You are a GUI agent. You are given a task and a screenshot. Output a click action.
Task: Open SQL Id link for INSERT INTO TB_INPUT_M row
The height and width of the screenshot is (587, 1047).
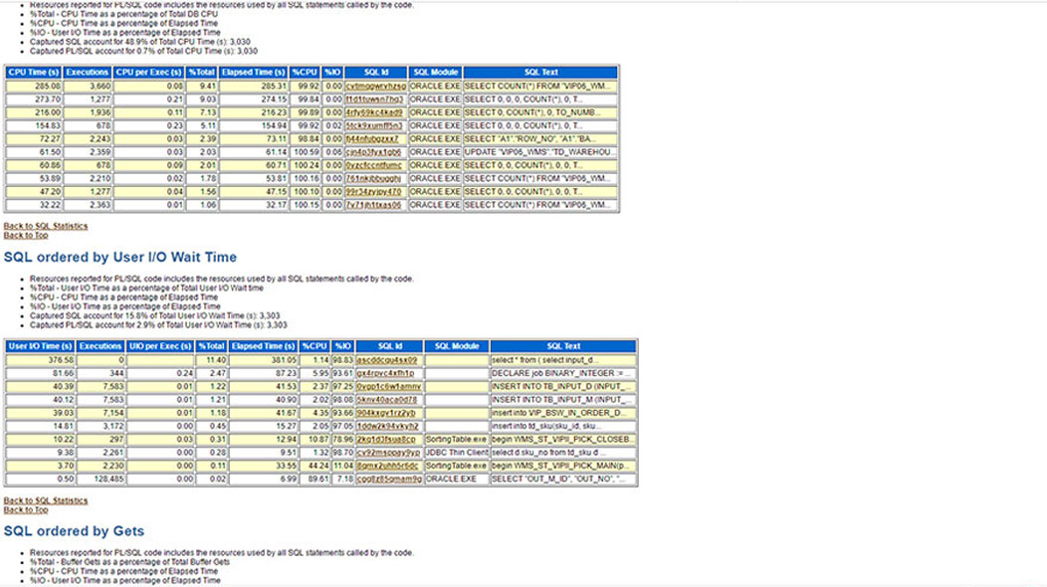[x=386, y=399]
